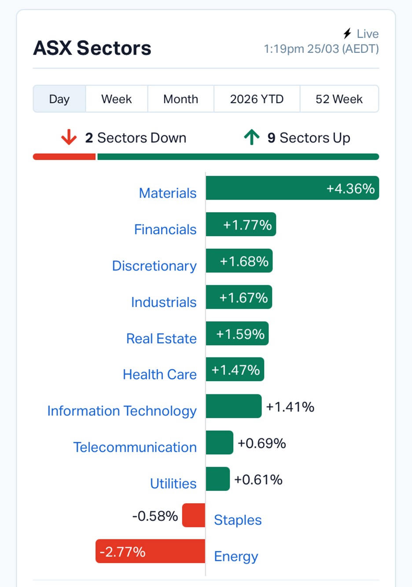The width and height of the screenshot is (412, 587).
Task: Open the Information Technology sector
Action: [x=122, y=411]
